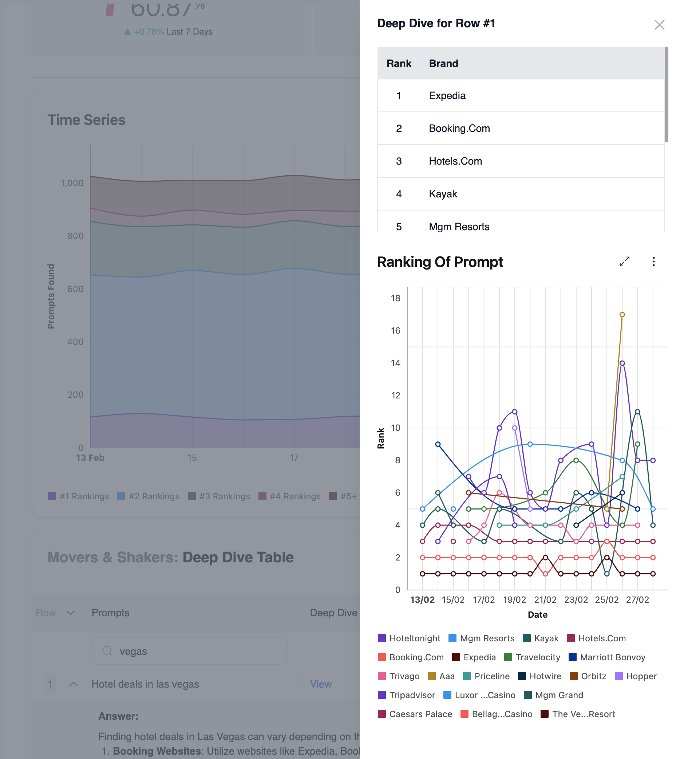Toggle The Ve...Resort legend series
The width and height of the screenshot is (680, 759).
[578, 714]
